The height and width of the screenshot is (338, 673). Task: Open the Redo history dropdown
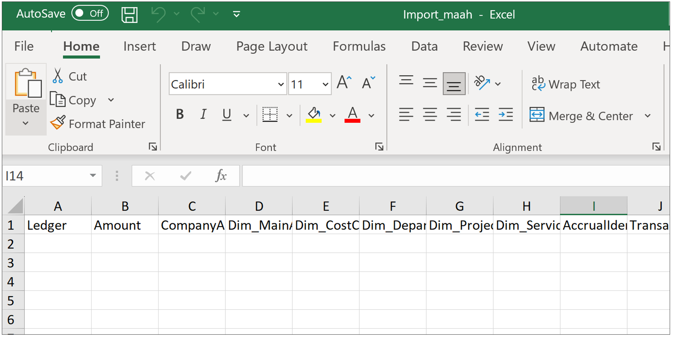(x=216, y=14)
